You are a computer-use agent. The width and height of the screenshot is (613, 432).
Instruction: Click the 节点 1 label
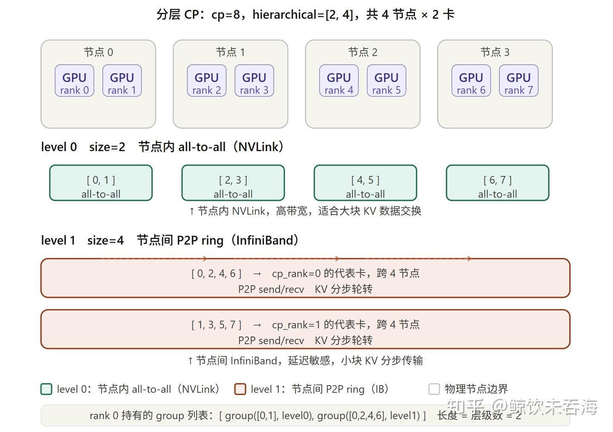tap(230, 52)
